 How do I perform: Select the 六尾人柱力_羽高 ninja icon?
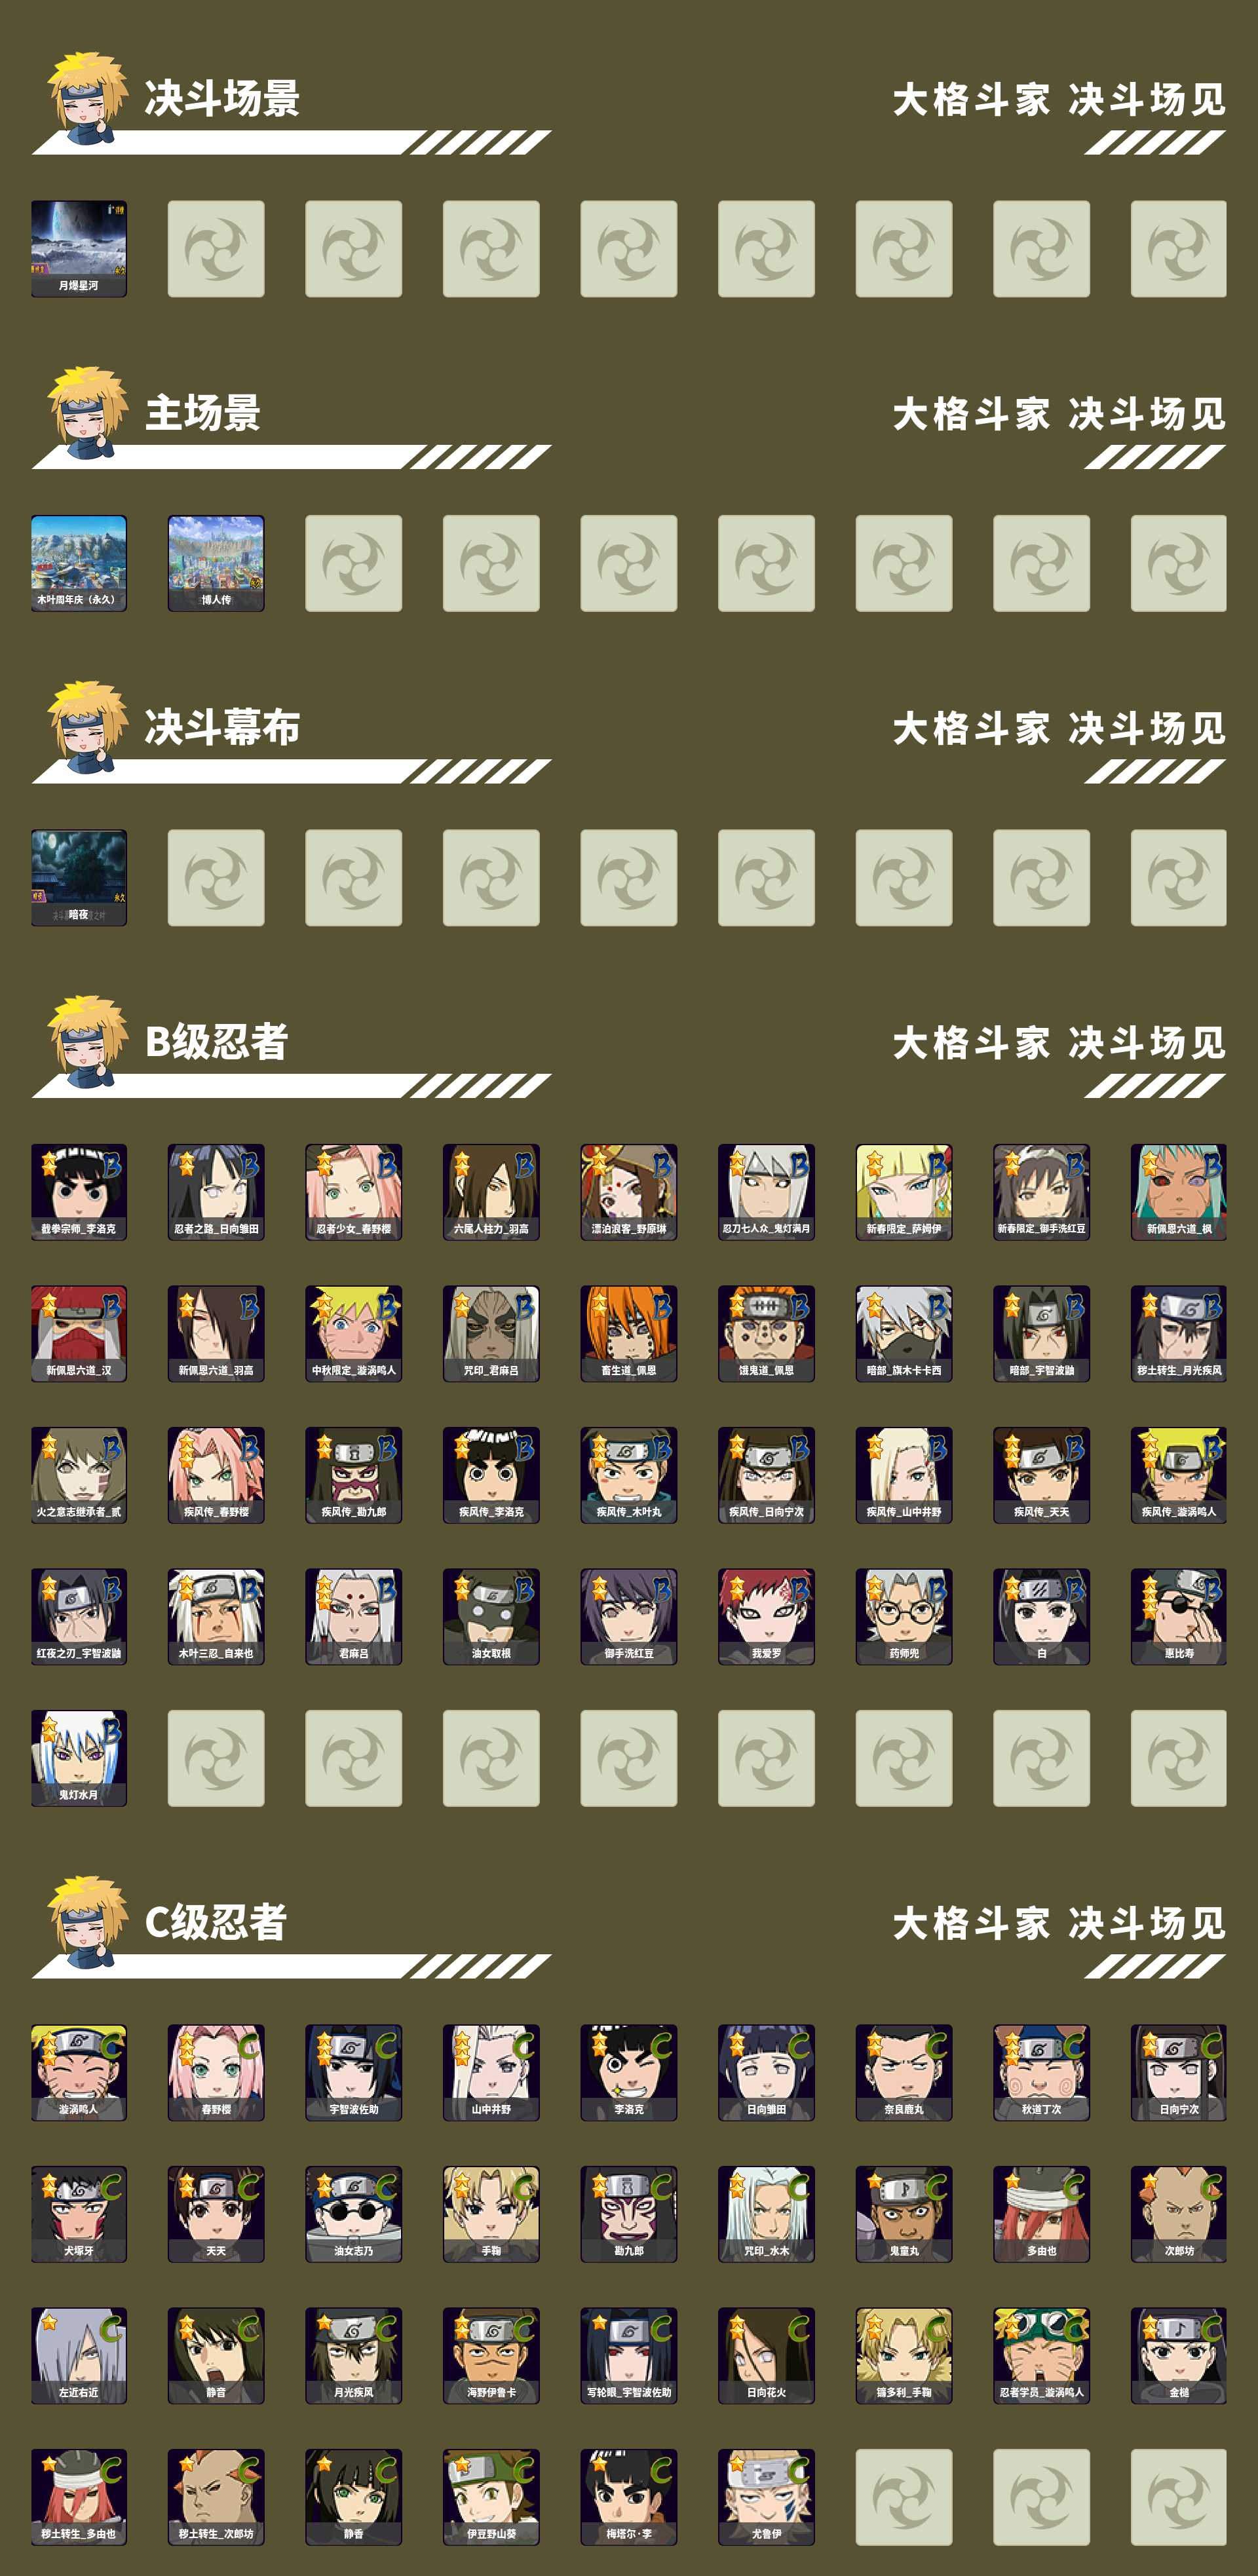tap(491, 1192)
